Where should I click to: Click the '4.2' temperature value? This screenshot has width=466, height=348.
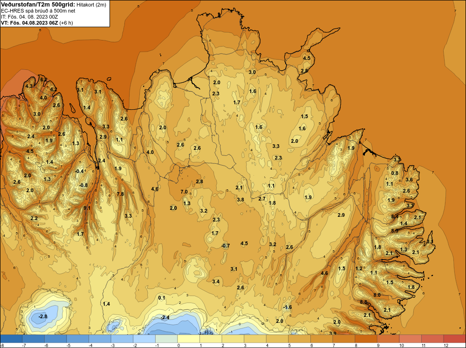pyautogui.click(x=54, y=89)
